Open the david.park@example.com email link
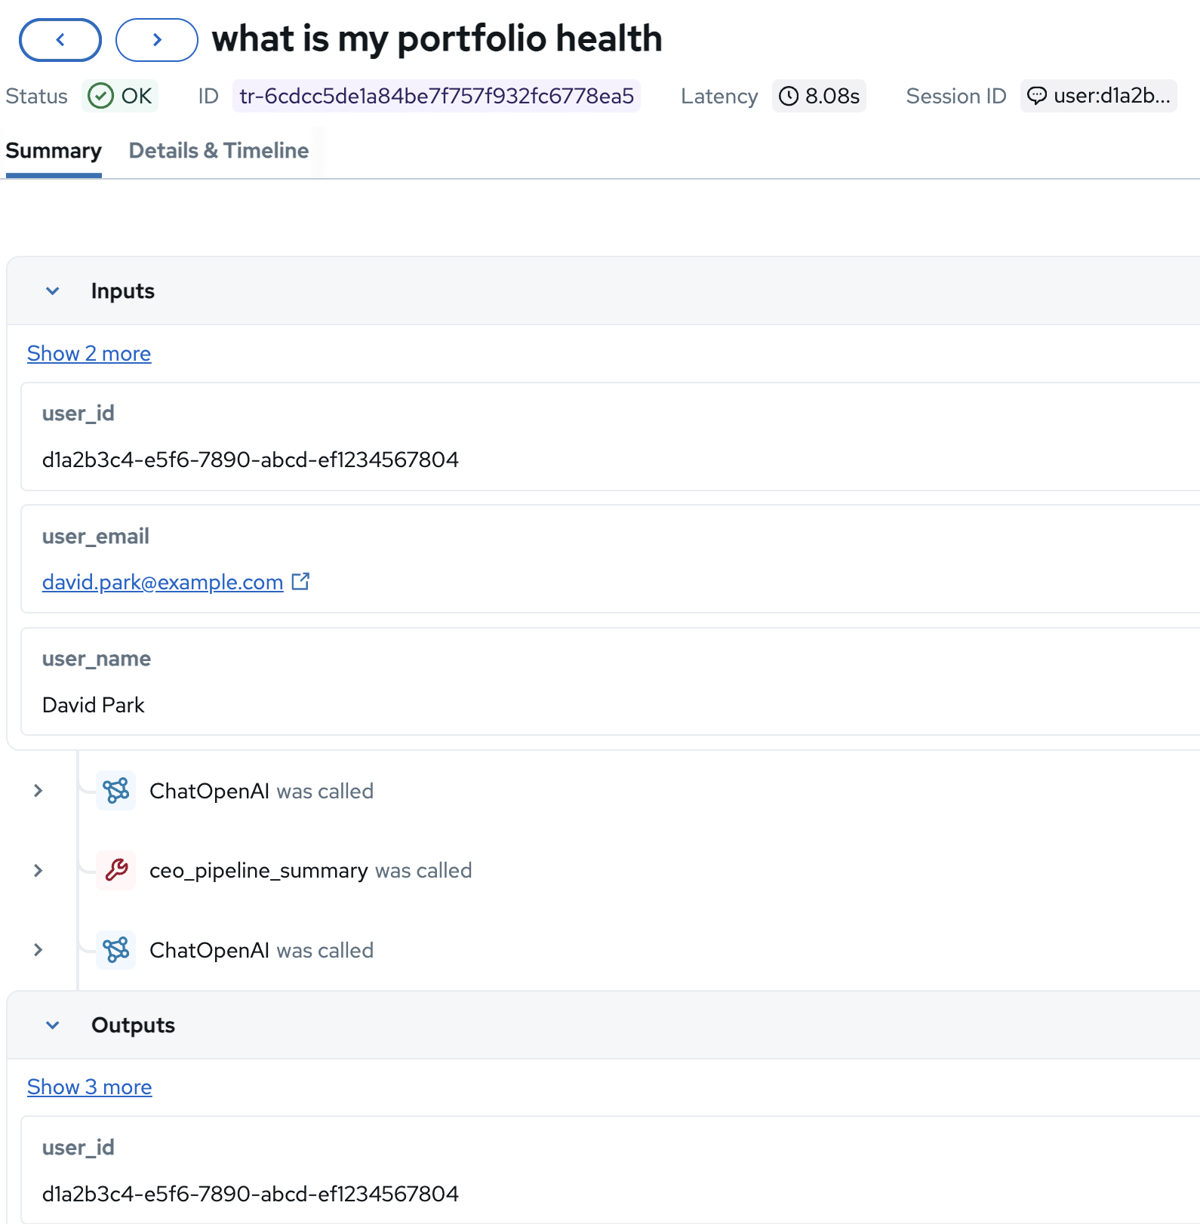This screenshot has height=1224, width=1200. 162,582
